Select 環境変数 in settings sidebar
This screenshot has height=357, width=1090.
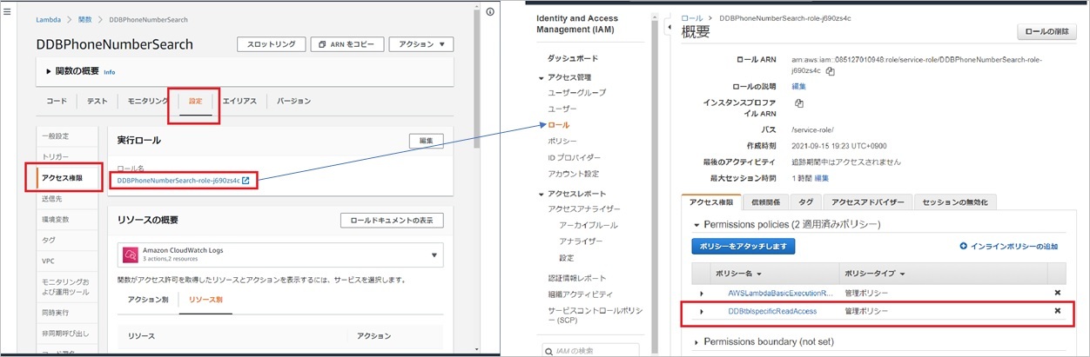56,218
